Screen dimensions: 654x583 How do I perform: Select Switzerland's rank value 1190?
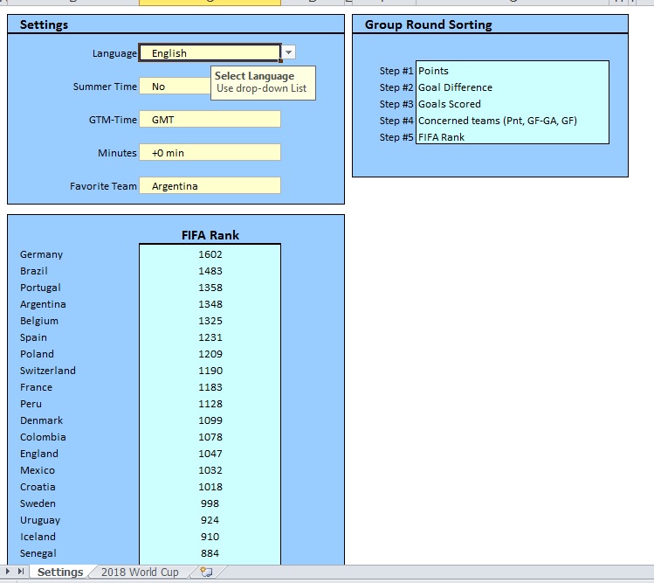(210, 371)
